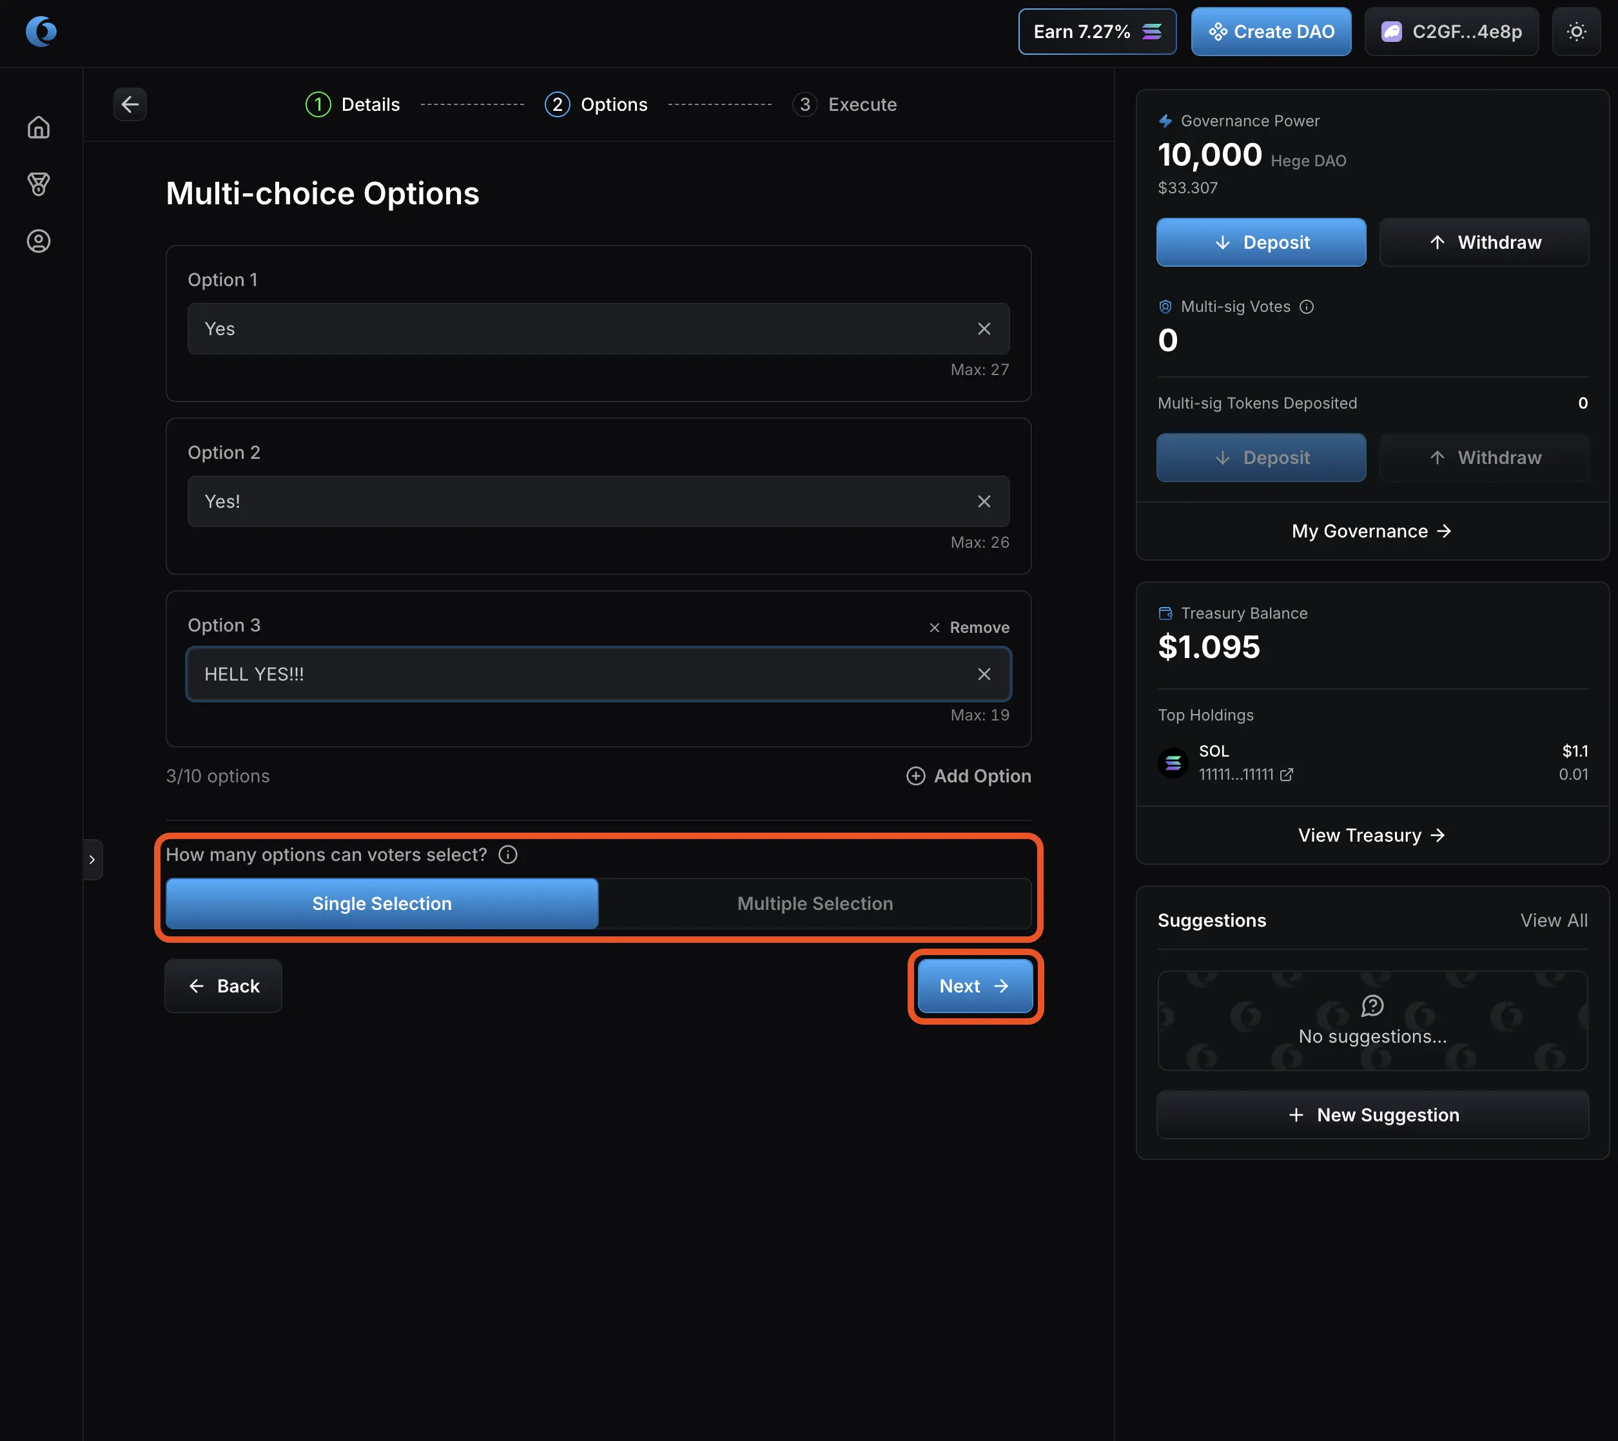
Task: Click the back arrow above the stepper
Action: (130, 104)
